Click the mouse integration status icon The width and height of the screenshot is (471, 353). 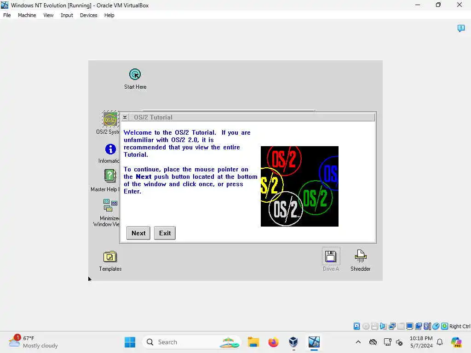[x=436, y=326]
